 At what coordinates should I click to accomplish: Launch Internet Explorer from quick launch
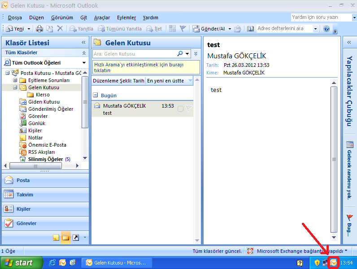tap(52, 263)
